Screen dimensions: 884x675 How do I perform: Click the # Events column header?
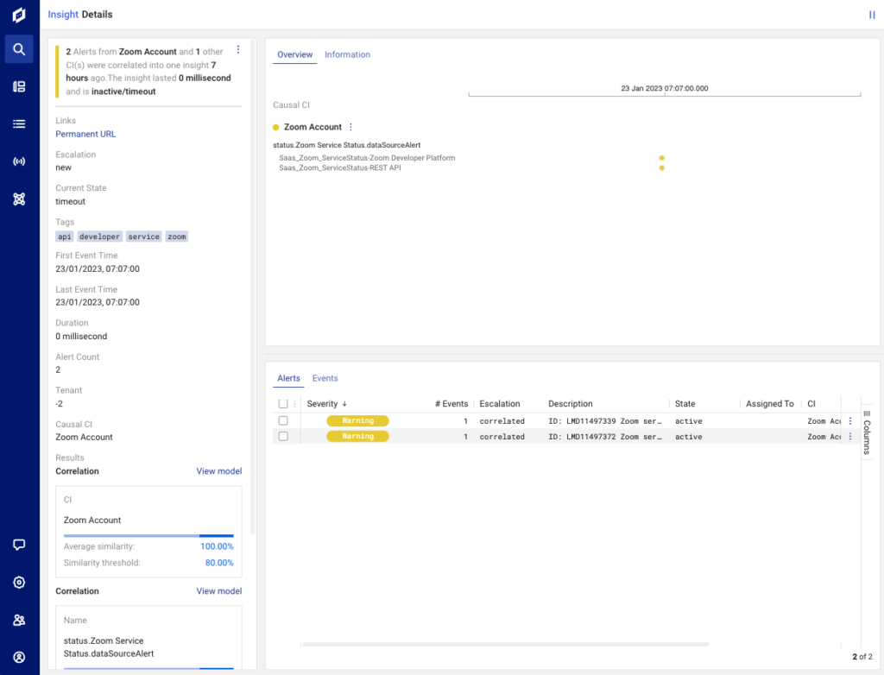451,404
